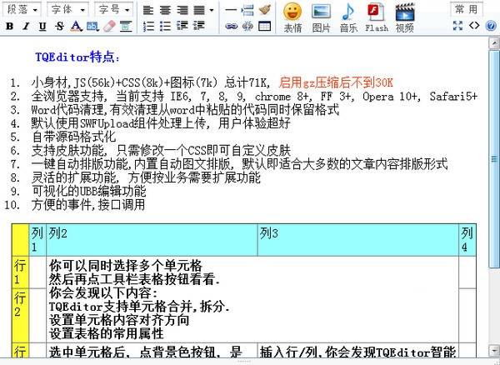This screenshot has height=365, width=500.
Task: Click the broom Word-code cleanup icon
Action: click(x=265, y=10)
